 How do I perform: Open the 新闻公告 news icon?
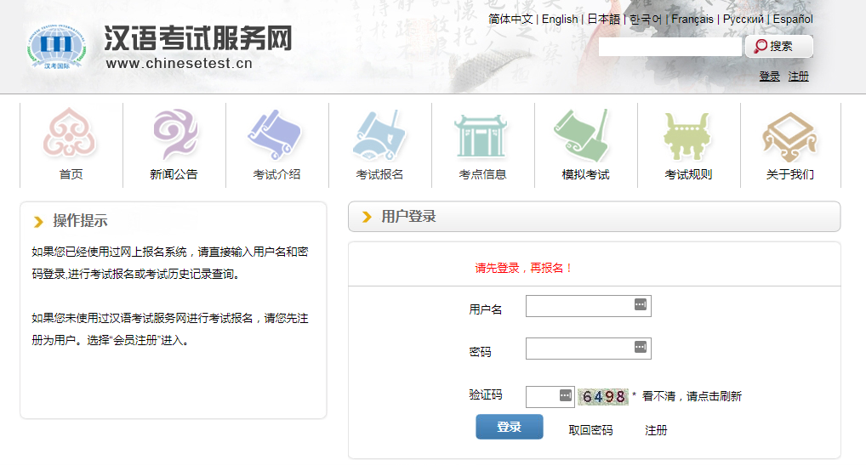174,134
